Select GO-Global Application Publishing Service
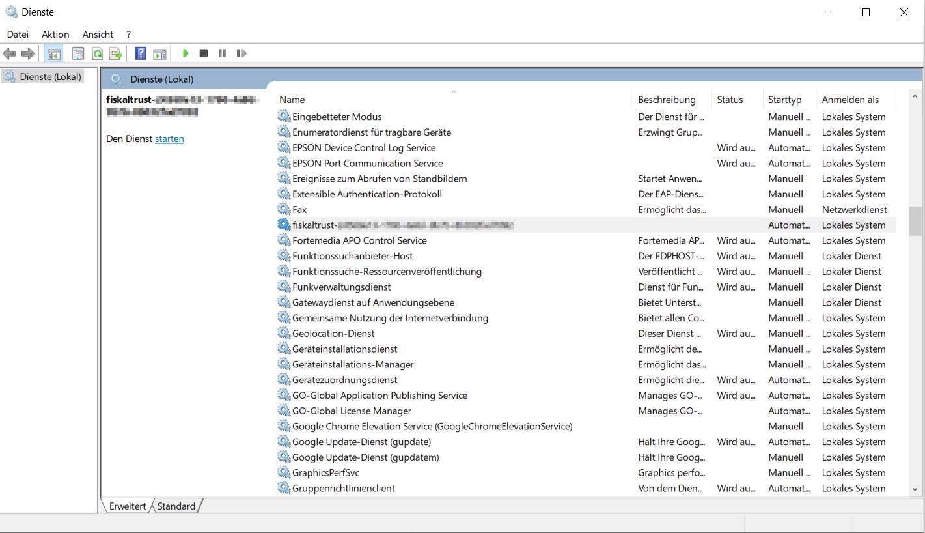 pyautogui.click(x=585, y=396)
